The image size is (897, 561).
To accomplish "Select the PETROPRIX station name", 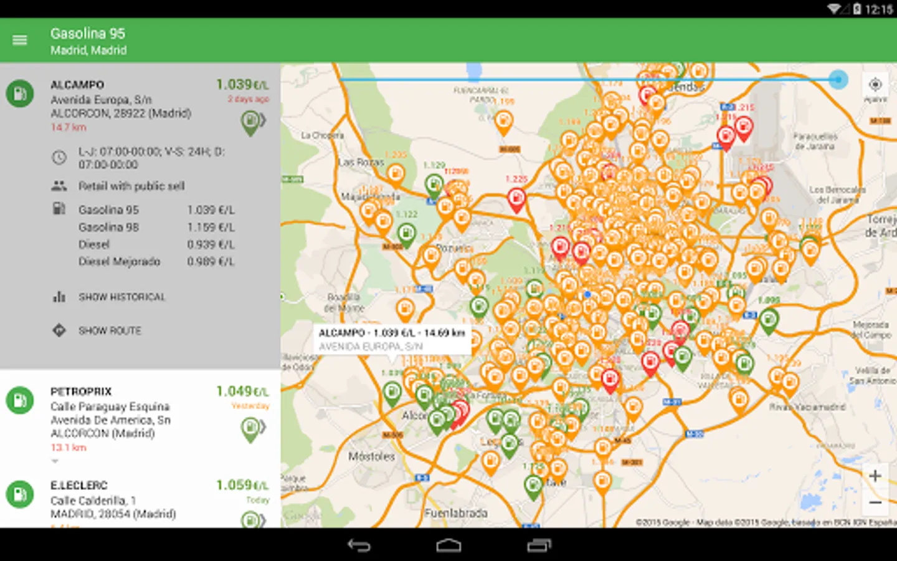I will tap(81, 391).
